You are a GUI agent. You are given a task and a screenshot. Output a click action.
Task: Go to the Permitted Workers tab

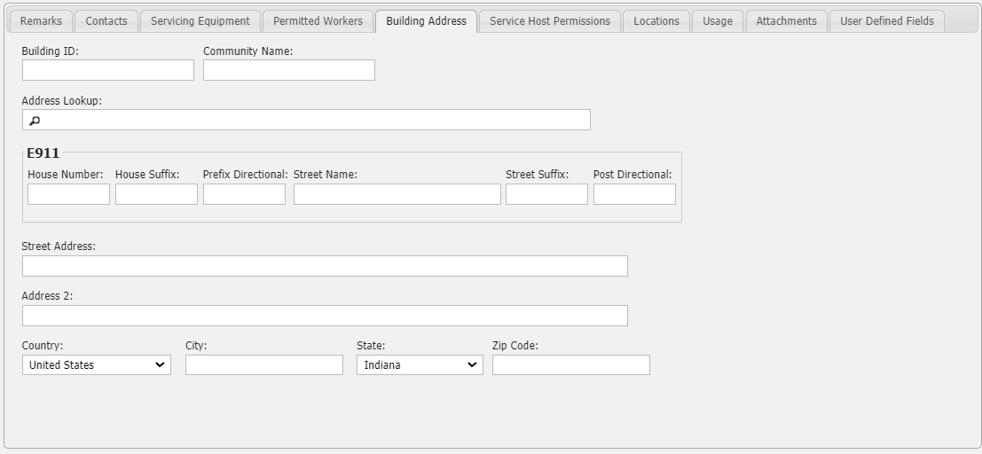pyautogui.click(x=318, y=21)
